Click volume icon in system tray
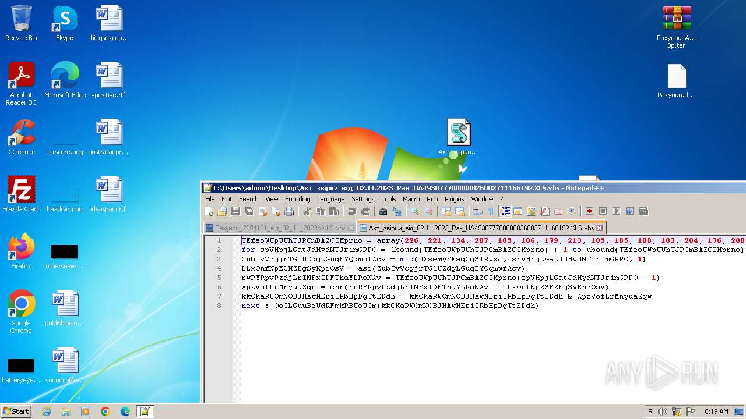The height and width of the screenshot is (419, 746). pyautogui.click(x=663, y=411)
